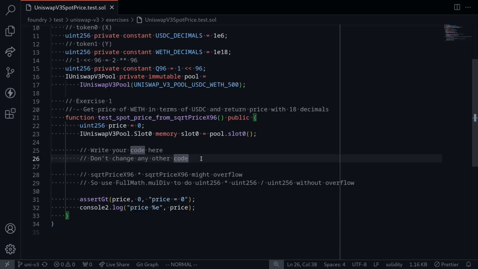
Task: Click the 1.16 KB file size indicator
Action: coord(418,264)
